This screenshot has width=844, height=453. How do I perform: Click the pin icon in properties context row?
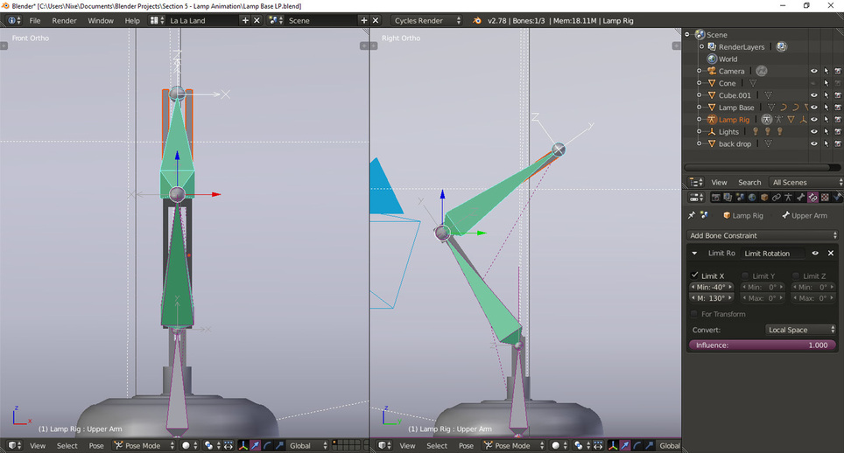pyautogui.click(x=692, y=215)
